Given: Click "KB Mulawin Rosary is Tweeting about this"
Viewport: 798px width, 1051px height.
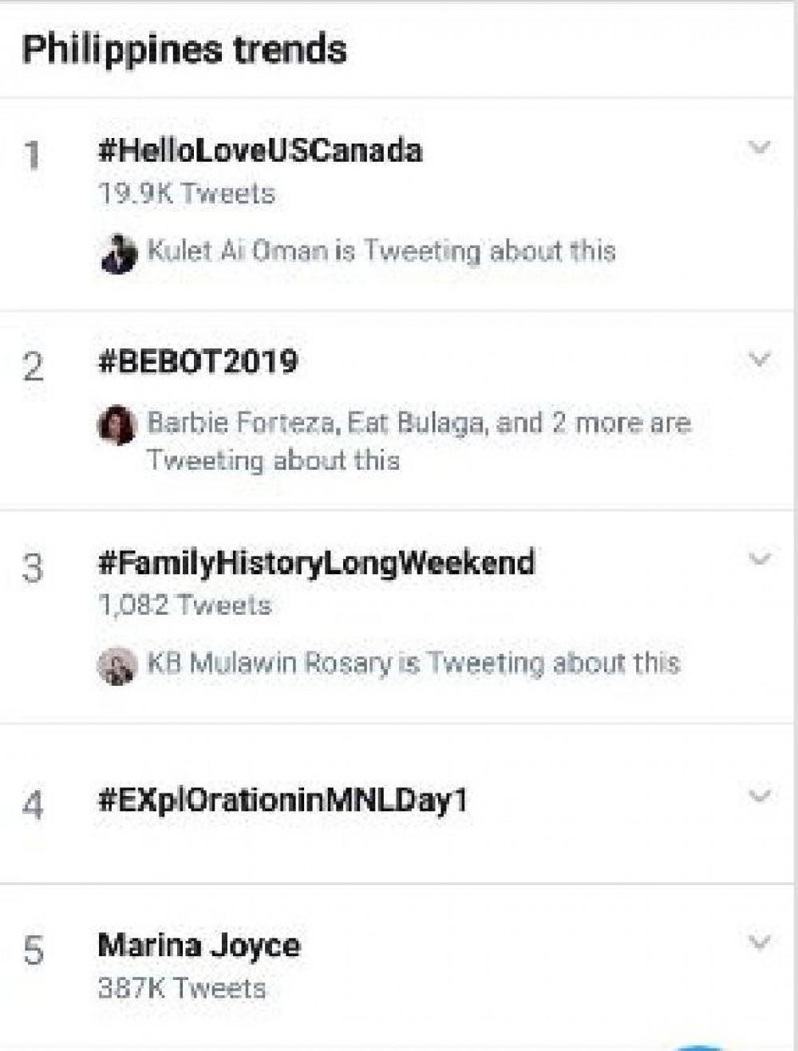Looking at the screenshot, I should tap(413, 663).
